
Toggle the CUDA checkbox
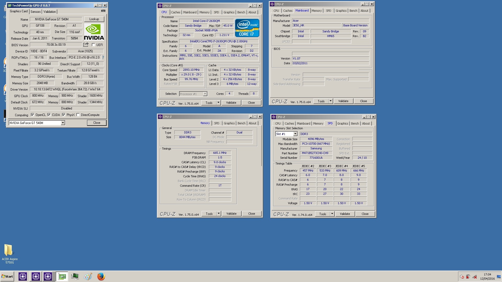coord(49,115)
